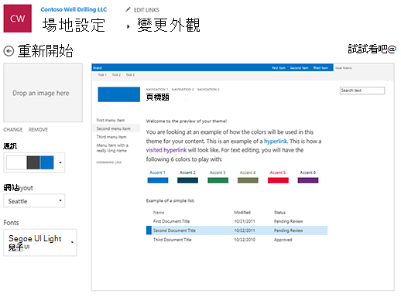Image resolution: width=401 pixels, height=297 pixels.
Task: Click NAVIGATION 1 in the preview
Action: click(x=157, y=90)
